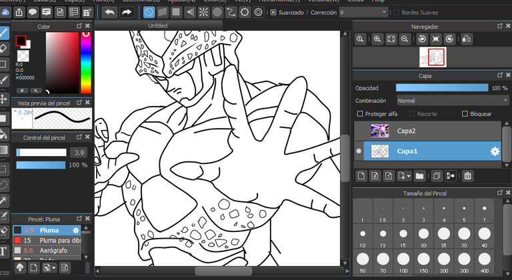Toggle the Suavizado checkbox
The image size is (512, 280).
coord(273,13)
